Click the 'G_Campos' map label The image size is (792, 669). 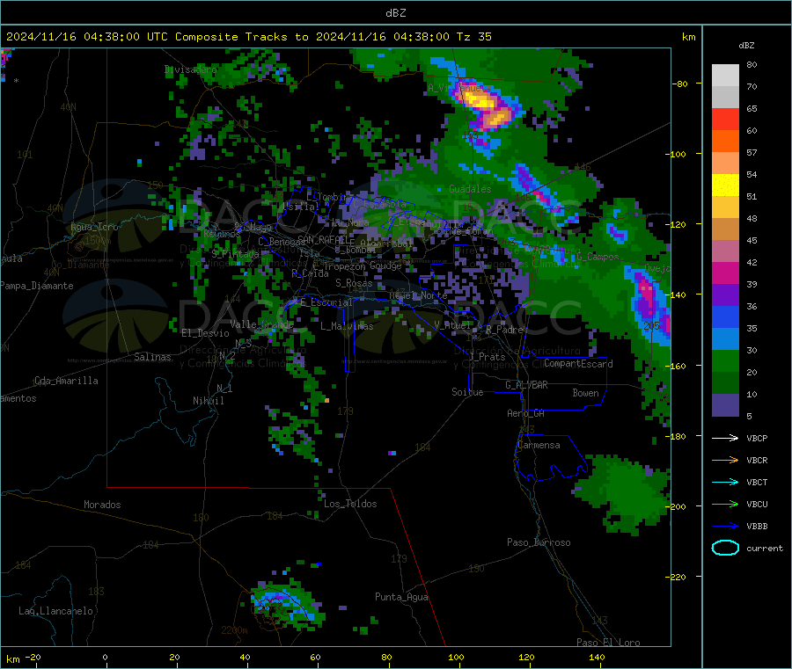[x=598, y=257]
